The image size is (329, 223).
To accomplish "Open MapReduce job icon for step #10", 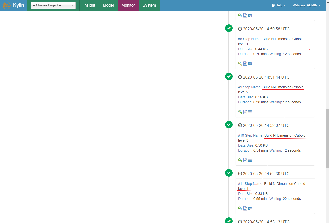I will (x=250, y=160).
